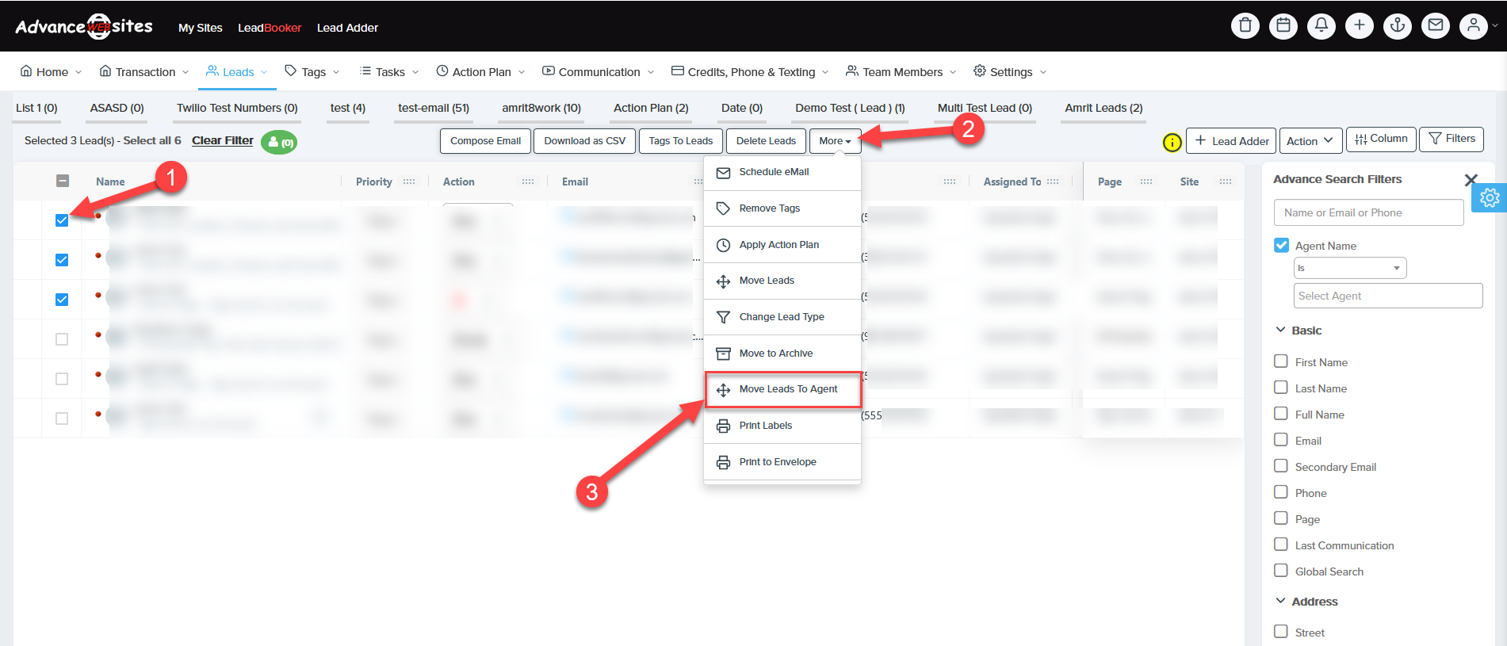Open the 'Is' condition dropdown
The image size is (1507, 646).
(x=1349, y=268)
